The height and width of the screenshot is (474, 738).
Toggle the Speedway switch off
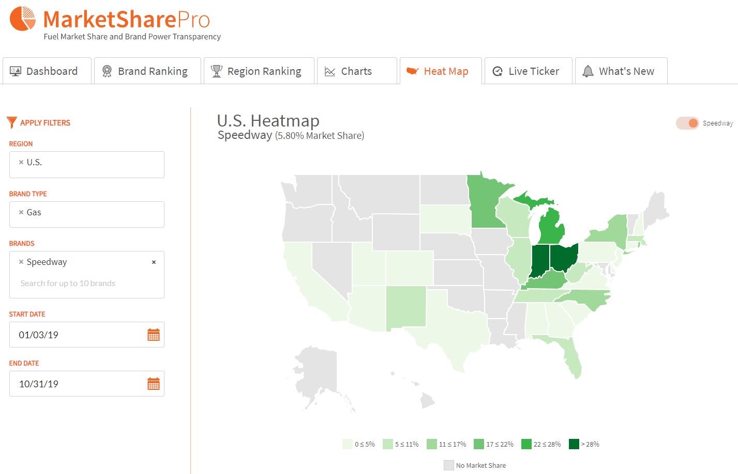point(687,123)
